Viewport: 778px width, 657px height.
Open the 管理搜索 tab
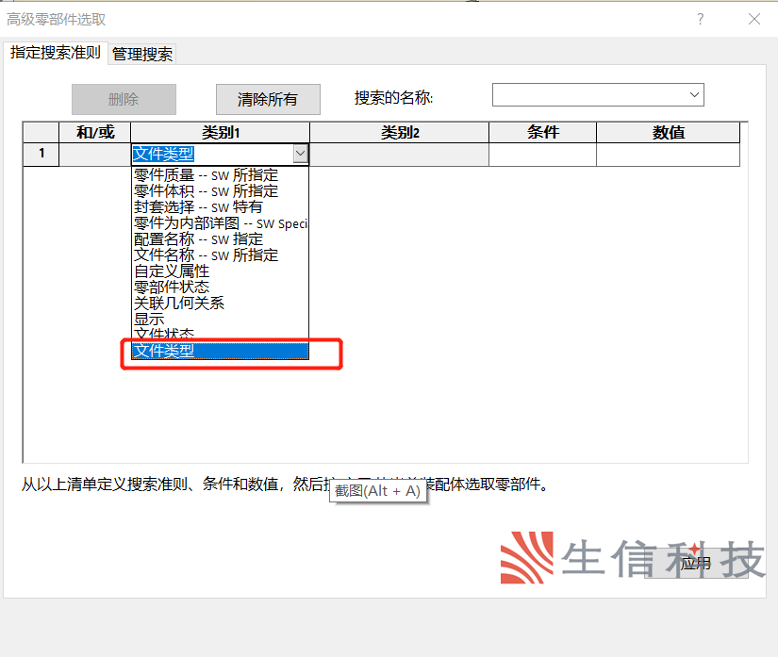142,54
